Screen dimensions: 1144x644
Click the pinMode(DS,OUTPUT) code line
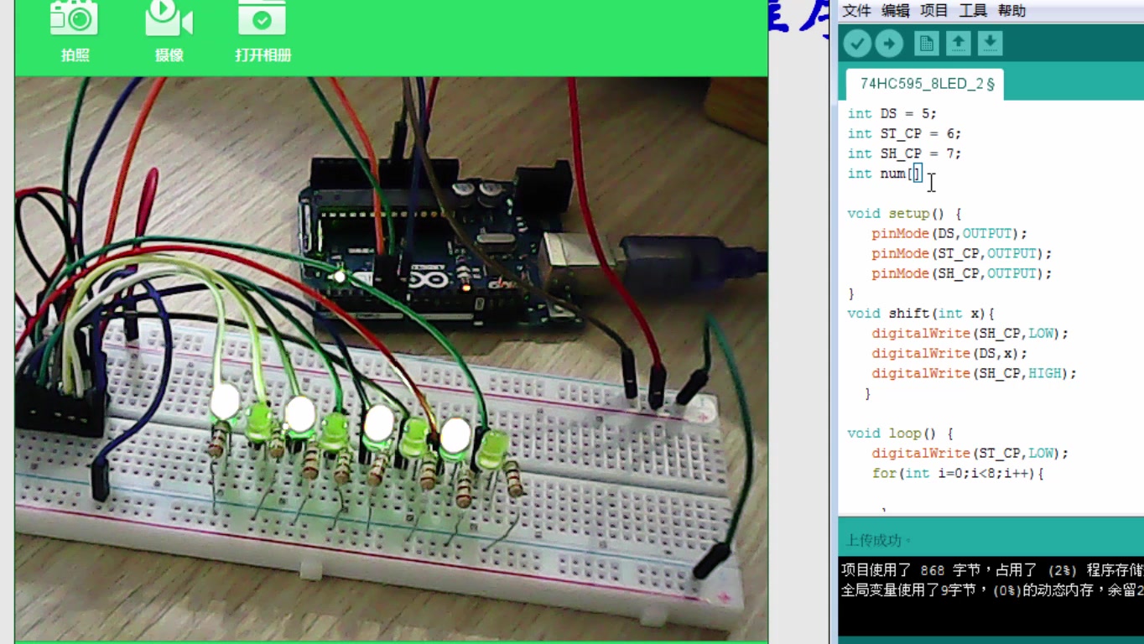click(948, 233)
